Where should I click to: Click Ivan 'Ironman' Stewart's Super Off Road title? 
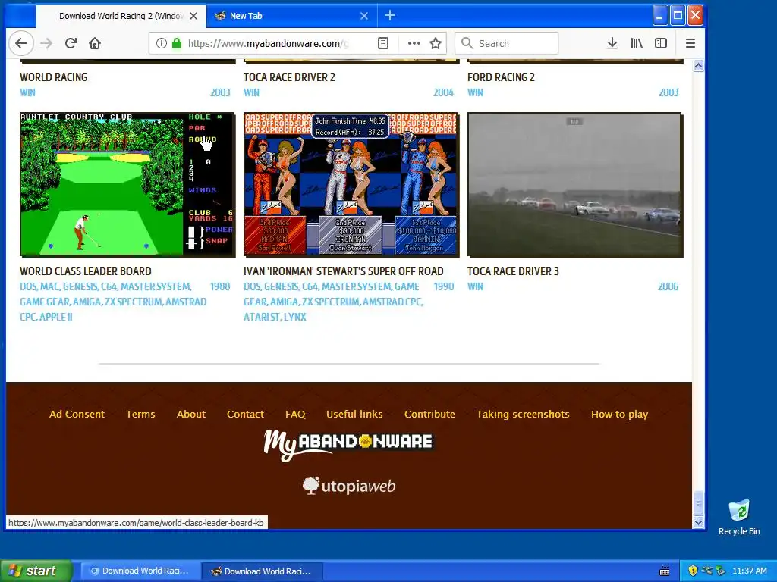344,271
